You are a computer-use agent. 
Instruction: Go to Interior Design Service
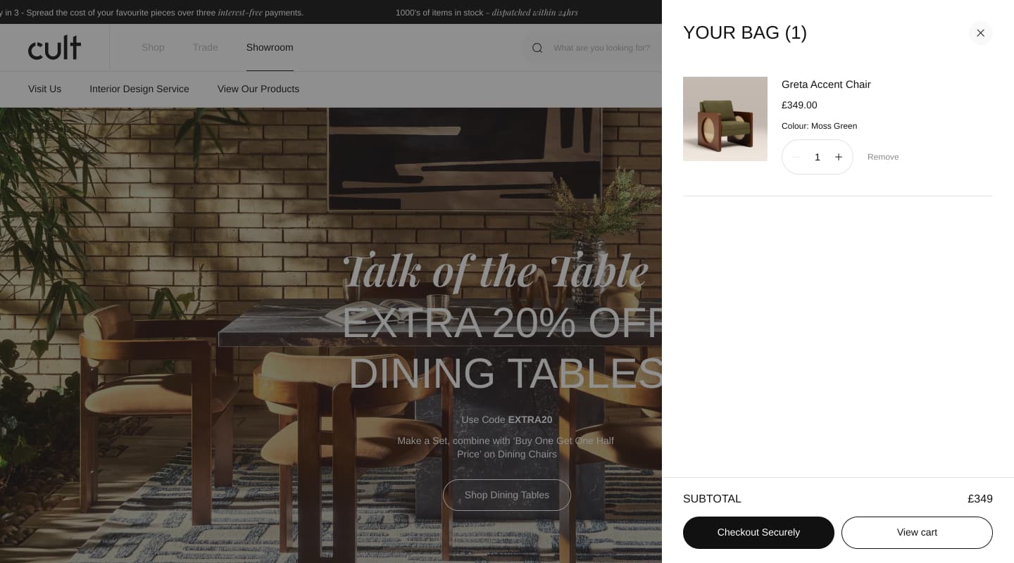[x=139, y=89]
